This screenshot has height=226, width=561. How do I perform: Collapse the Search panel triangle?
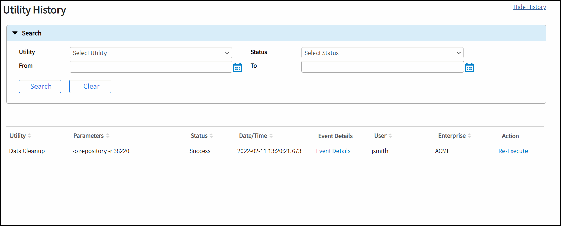(x=15, y=33)
